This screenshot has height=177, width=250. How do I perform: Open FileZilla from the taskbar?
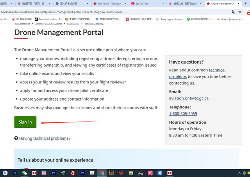tap(73, 173)
